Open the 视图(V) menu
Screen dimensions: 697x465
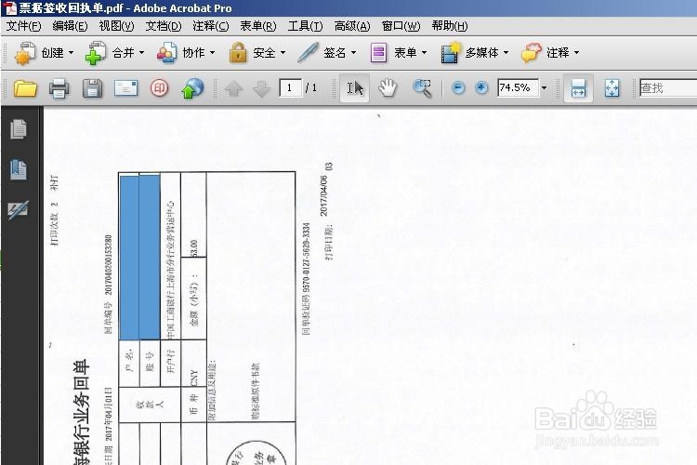(116, 26)
